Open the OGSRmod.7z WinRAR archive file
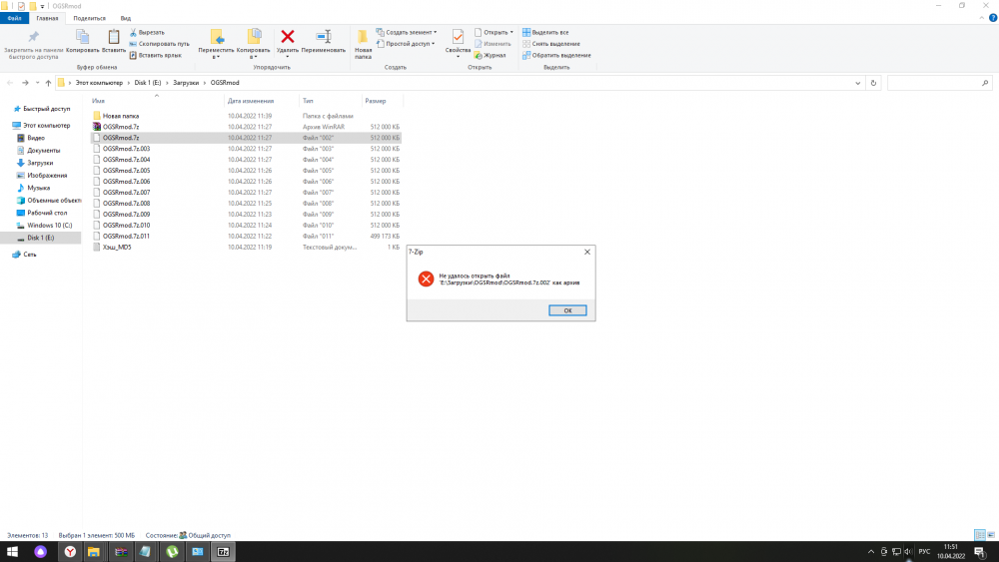Viewport: 999px width, 562px height. [120, 127]
